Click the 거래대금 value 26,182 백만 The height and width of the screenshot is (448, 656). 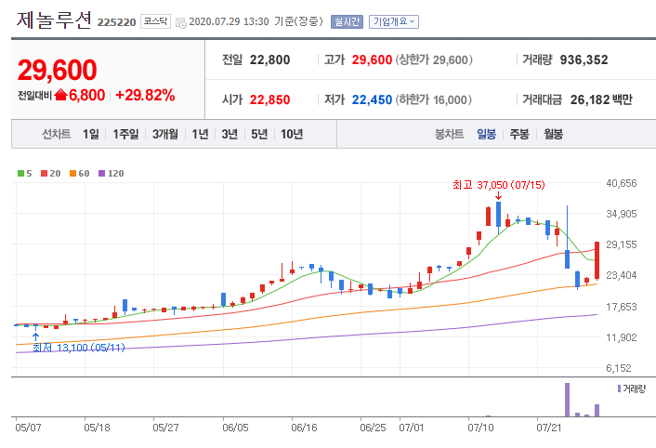point(601,100)
